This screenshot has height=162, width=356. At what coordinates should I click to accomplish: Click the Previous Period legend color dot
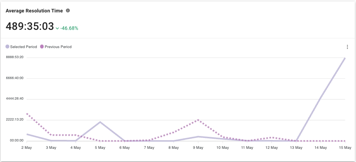42,47
